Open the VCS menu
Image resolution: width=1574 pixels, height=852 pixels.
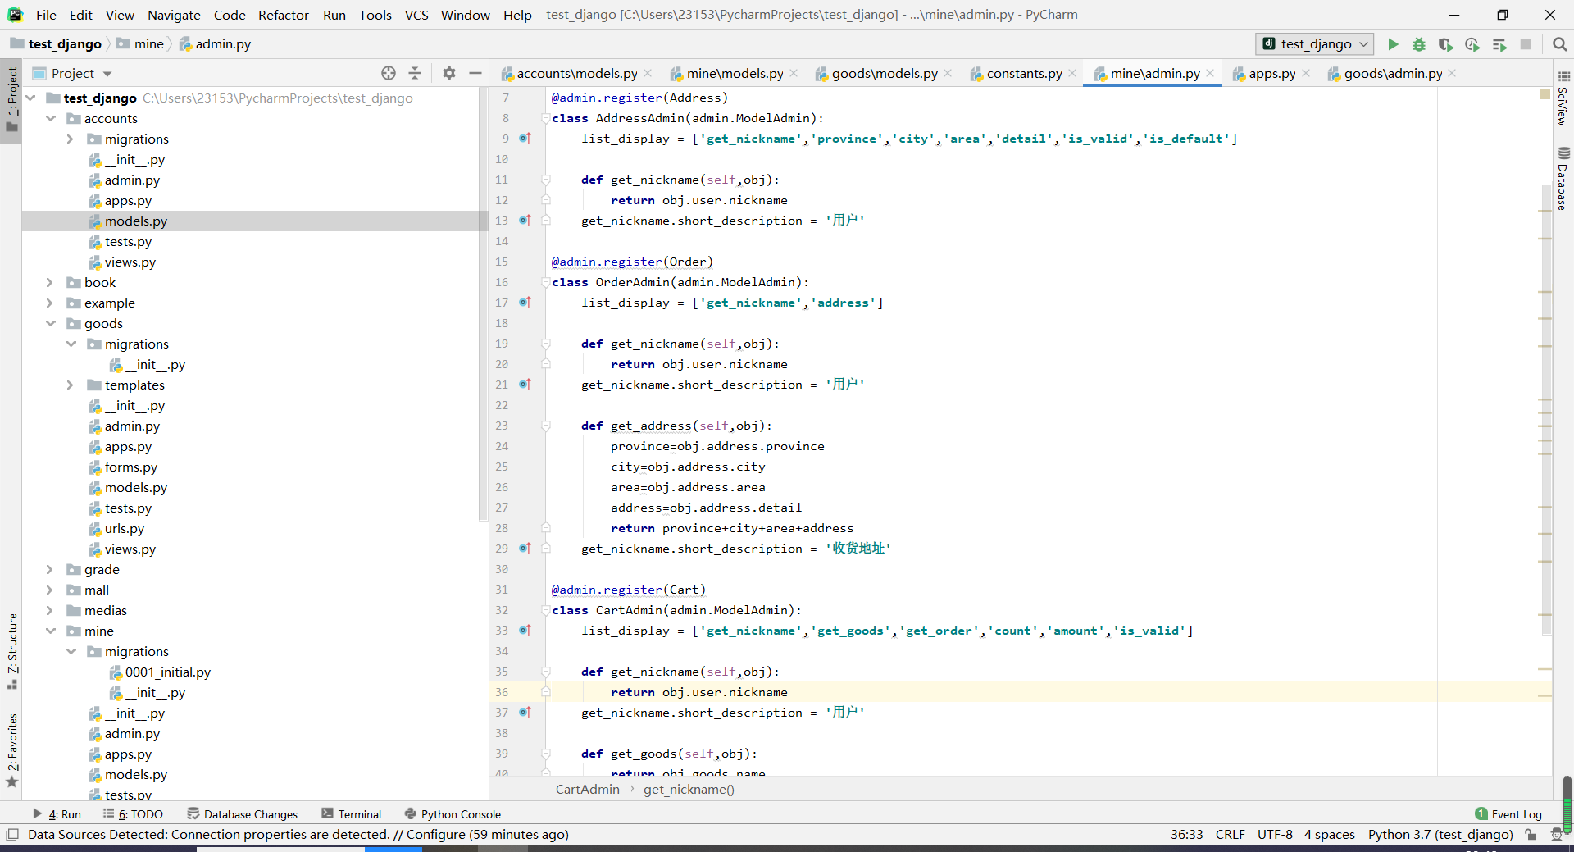click(x=416, y=15)
